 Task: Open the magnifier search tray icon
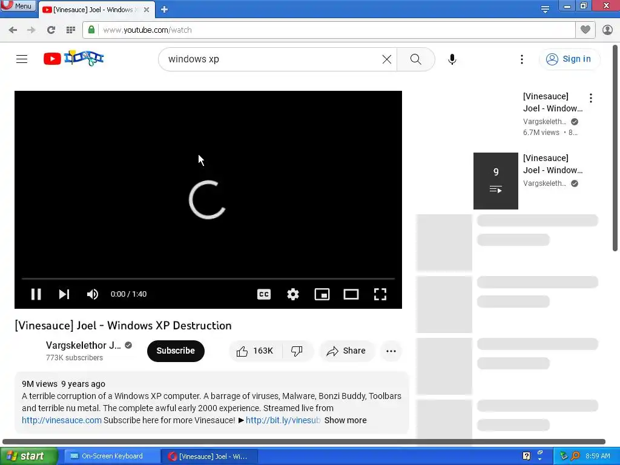575,456
